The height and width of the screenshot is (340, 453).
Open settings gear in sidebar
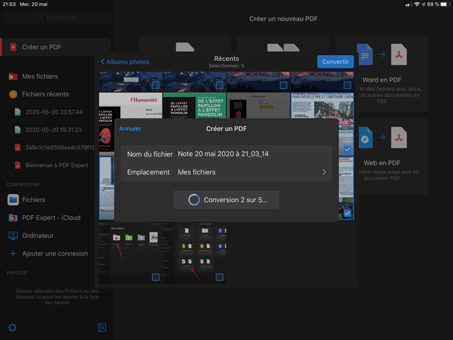click(x=12, y=328)
